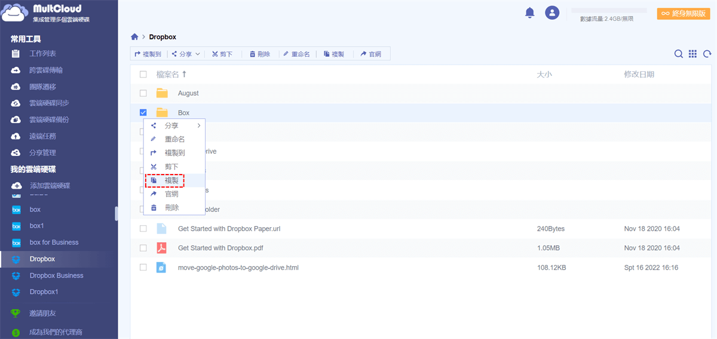Click 成為我們的代理商 link
Viewport: 717px width, 339px height.
[56, 332]
